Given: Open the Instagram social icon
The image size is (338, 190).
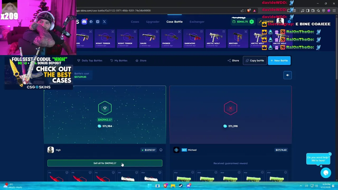Looking at the screenshot, I should coord(98,22).
